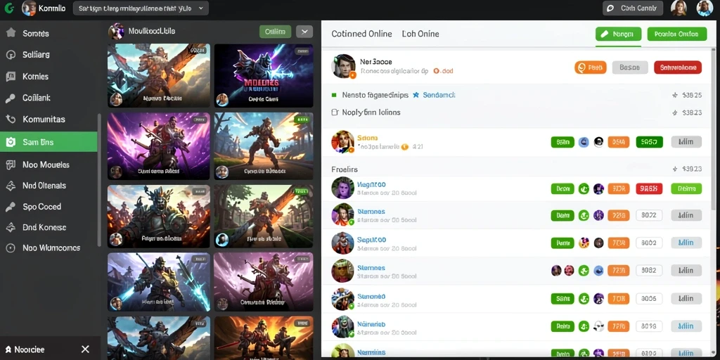Open the rightmost user avatar in top bar
The height and width of the screenshot is (360, 720).
705,8
